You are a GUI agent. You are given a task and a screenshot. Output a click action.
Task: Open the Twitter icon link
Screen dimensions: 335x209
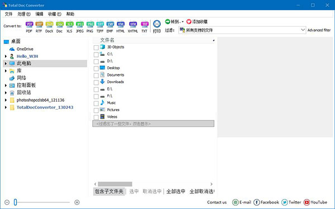(284, 202)
